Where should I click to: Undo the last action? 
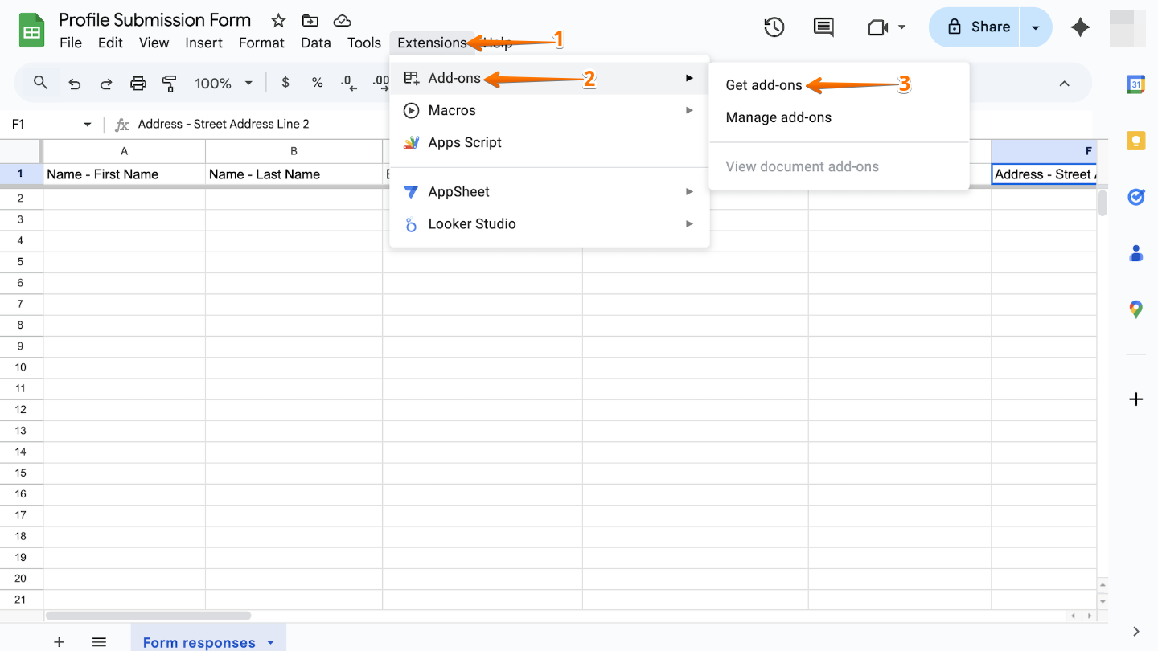click(74, 83)
